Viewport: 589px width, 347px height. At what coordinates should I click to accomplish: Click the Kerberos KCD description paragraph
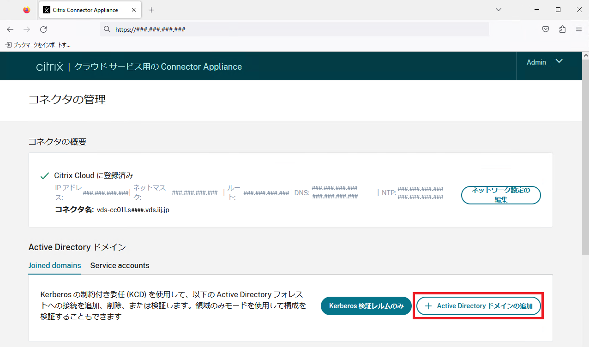pos(173,305)
